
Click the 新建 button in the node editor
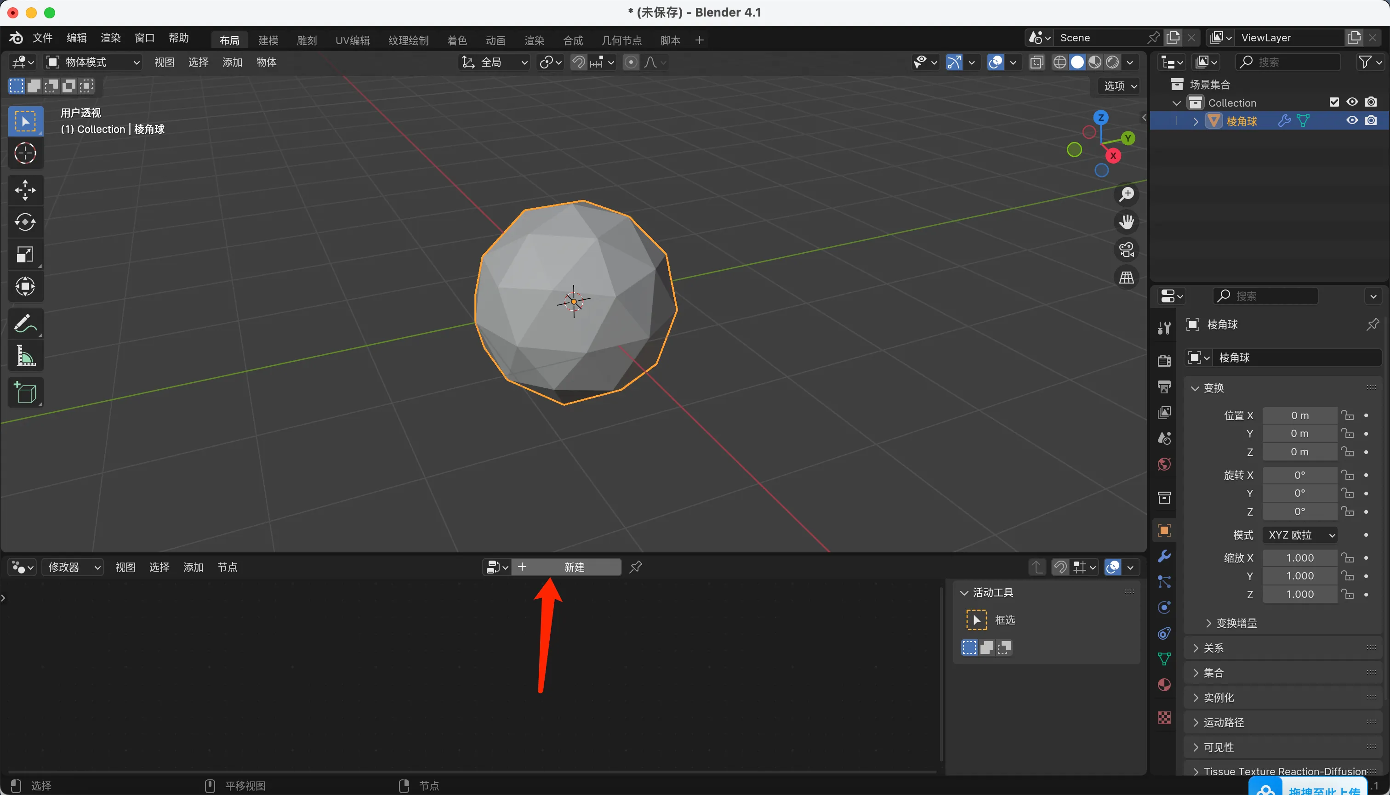pyautogui.click(x=574, y=568)
